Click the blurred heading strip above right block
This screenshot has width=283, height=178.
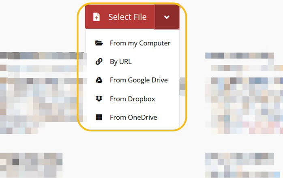pyautogui.click(x=240, y=56)
